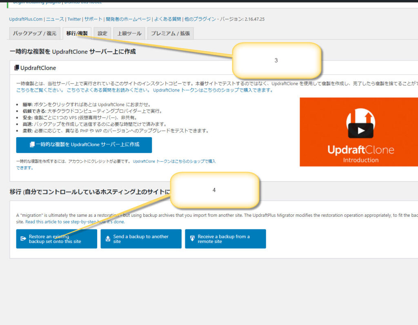Open the 開発者のホームページ link
This screenshot has height=325, width=418.
pyautogui.click(x=128, y=19)
